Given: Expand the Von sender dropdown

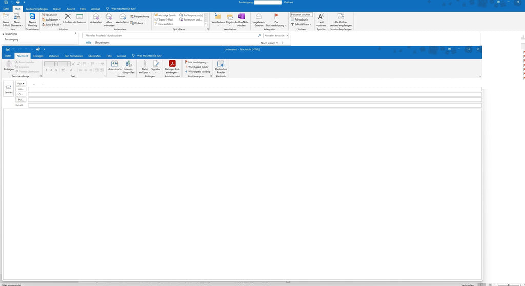Looking at the screenshot, I should 21,83.
